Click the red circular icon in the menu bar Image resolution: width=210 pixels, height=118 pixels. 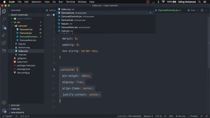point(148,2)
